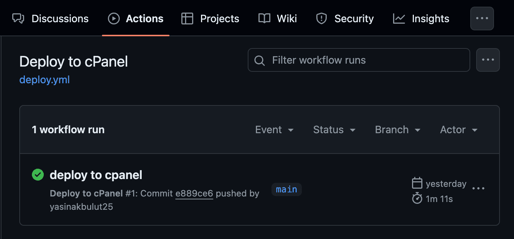
Task: Click the Insights graph icon
Action: pos(399,18)
